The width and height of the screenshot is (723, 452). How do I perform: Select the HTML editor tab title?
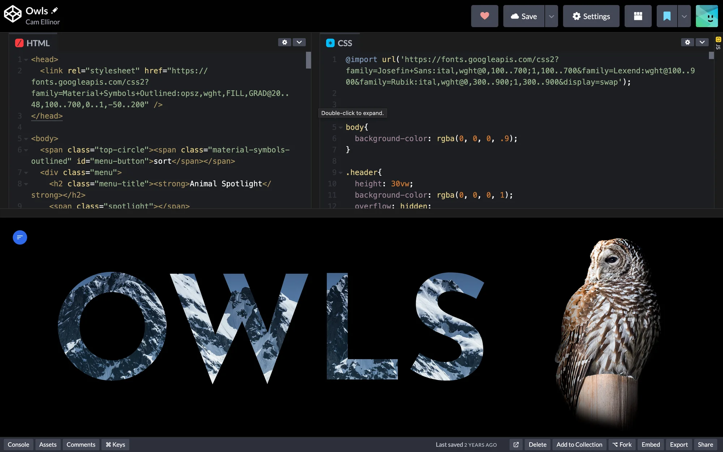pos(38,43)
